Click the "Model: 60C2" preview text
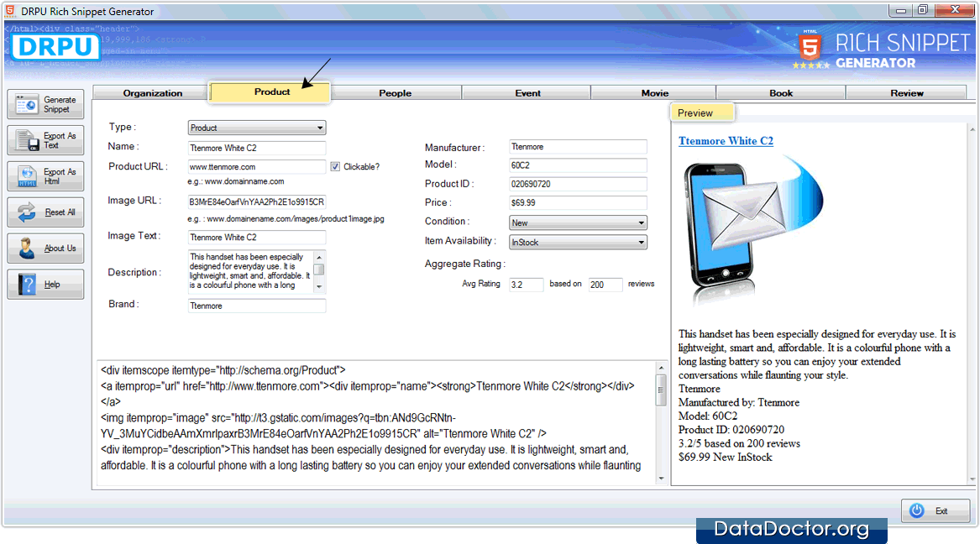The height and width of the screenshot is (544, 980). point(708,416)
